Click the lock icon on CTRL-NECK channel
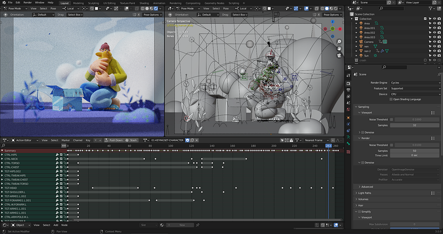The image size is (443, 234). [65, 159]
